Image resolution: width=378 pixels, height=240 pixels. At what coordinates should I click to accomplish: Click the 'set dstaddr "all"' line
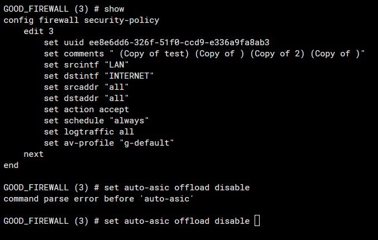point(86,98)
